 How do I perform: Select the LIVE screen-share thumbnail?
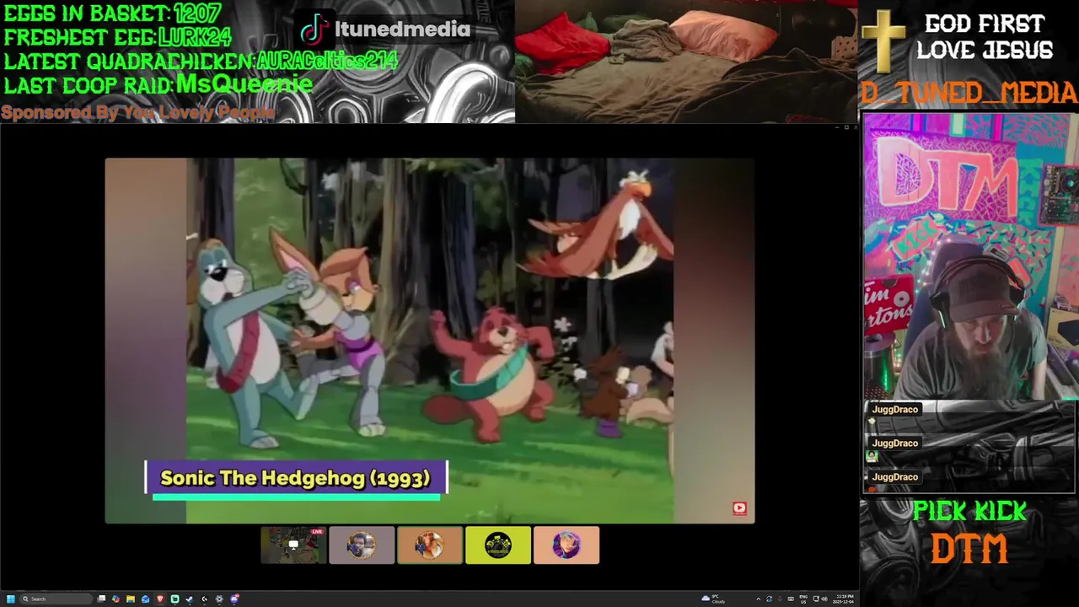[x=293, y=545]
